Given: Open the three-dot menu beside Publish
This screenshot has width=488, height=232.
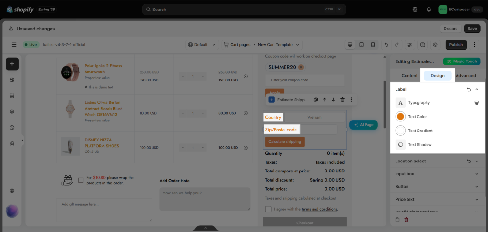Looking at the screenshot, I should [x=474, y=45].
